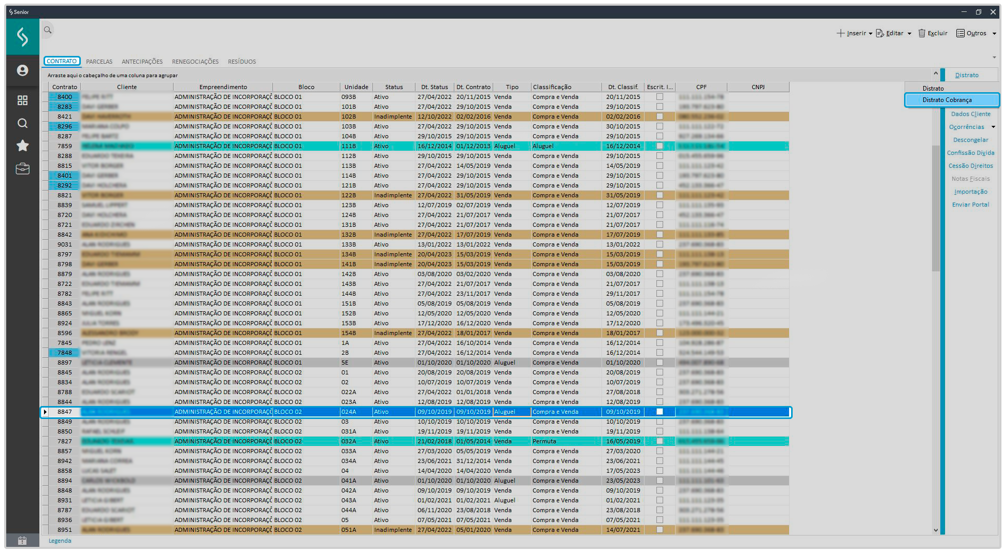Viewport: 1003px width, 550px height.
Task: Click the small search icon above the tabs
Action: 48,30
